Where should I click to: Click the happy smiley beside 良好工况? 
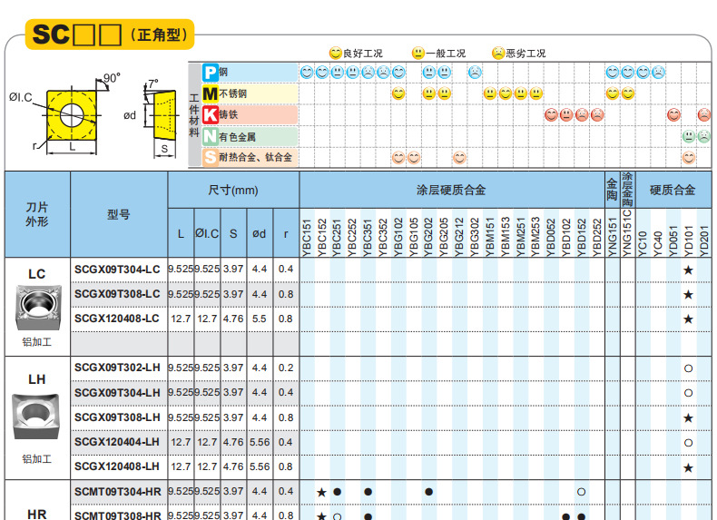[x=336, y=53]
